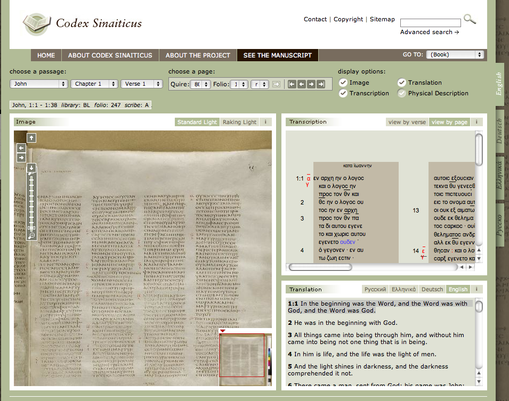Zoom out using the bottom magnifier icon
This screenshot has height=401, width=509.
(x=31, y=235)
